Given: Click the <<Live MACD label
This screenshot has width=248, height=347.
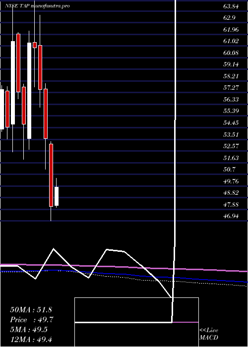Looking at the screenshot, I should click(x=209, y=334).
